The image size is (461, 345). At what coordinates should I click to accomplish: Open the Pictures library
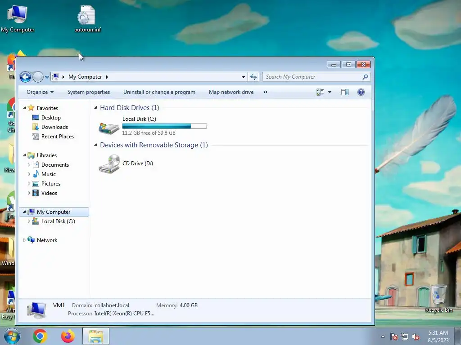click(x=51, y=184)
